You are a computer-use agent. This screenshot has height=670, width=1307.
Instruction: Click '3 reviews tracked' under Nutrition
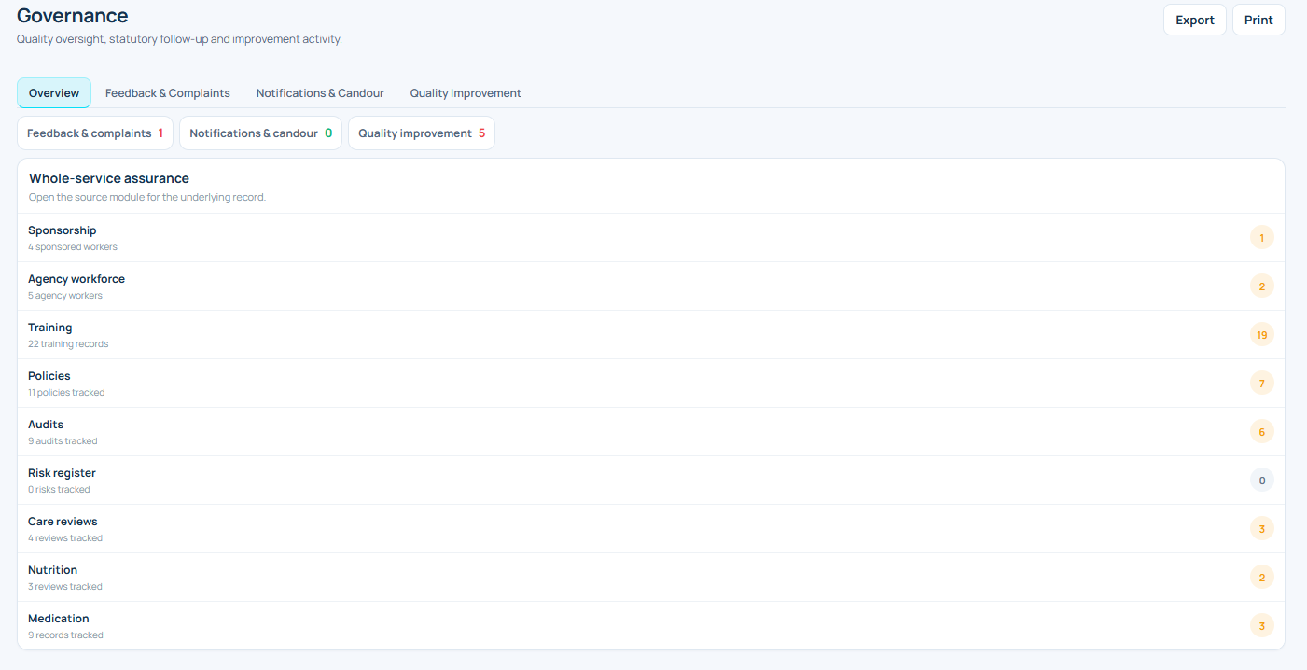[x=65, y=587]
